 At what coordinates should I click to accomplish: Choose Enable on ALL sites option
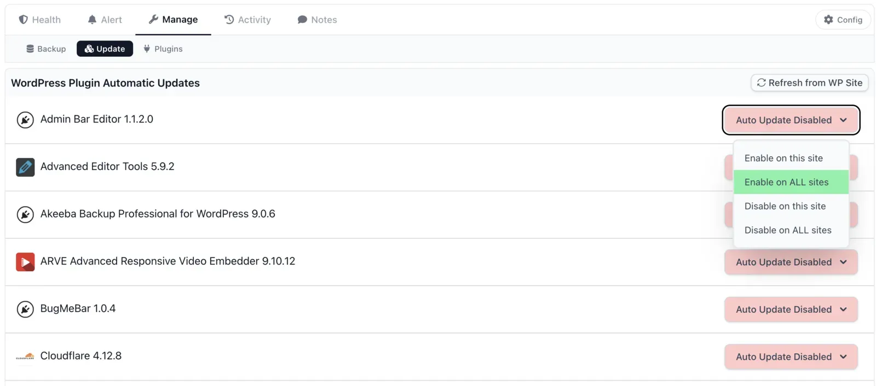tap(791, 182)
